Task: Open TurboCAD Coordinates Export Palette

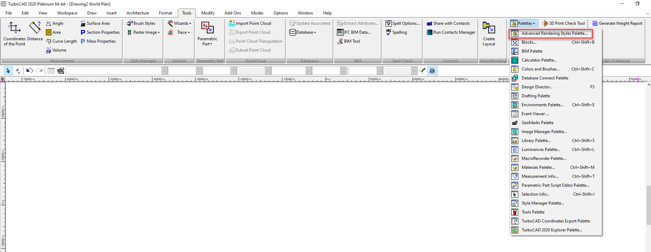Action: click(x=555, y=221)
